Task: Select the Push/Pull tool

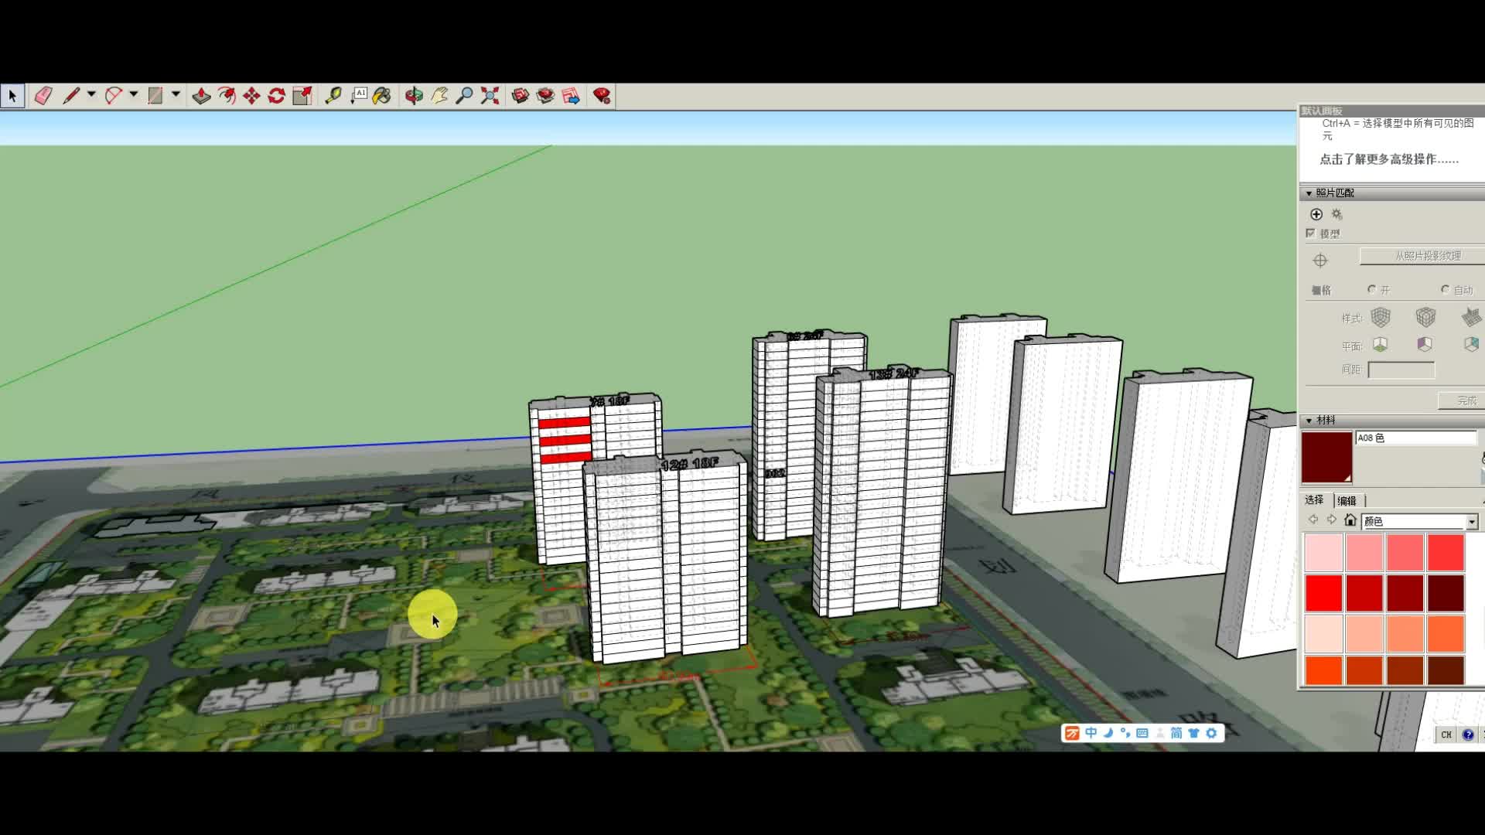Action: (x=201, y=96)
